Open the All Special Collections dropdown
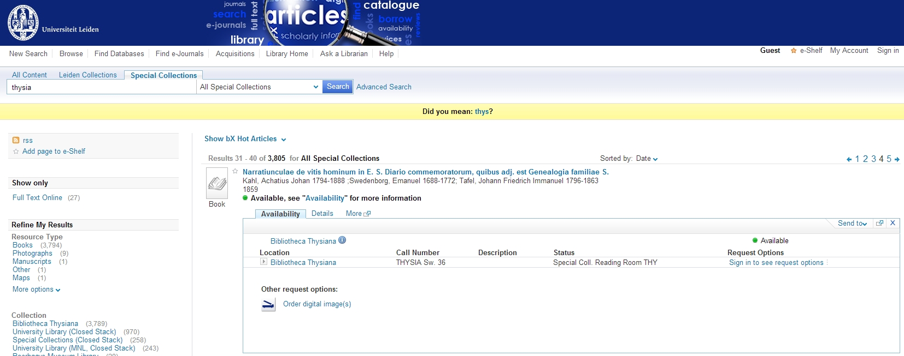The height and width of the screenshot is (356, 904). click(259, 87)
